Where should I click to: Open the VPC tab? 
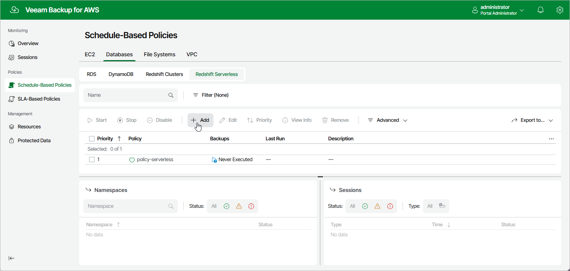point(192,55)
